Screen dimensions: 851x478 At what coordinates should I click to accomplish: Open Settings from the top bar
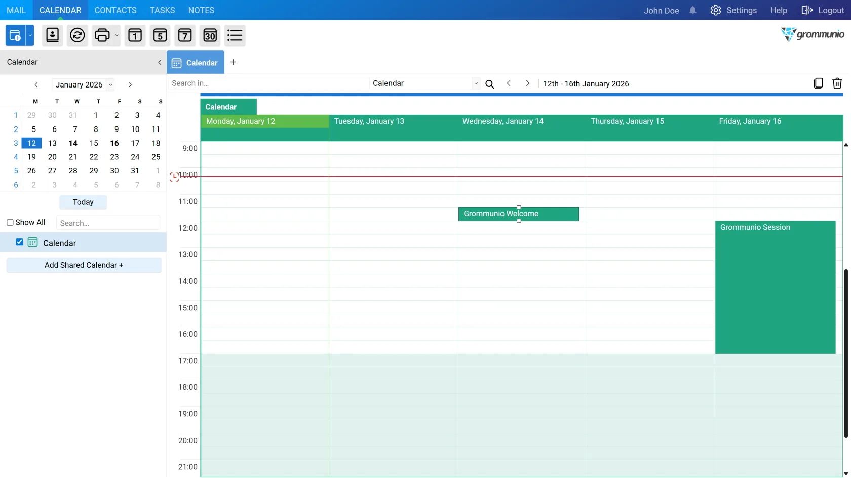click(x=733, y=10)
